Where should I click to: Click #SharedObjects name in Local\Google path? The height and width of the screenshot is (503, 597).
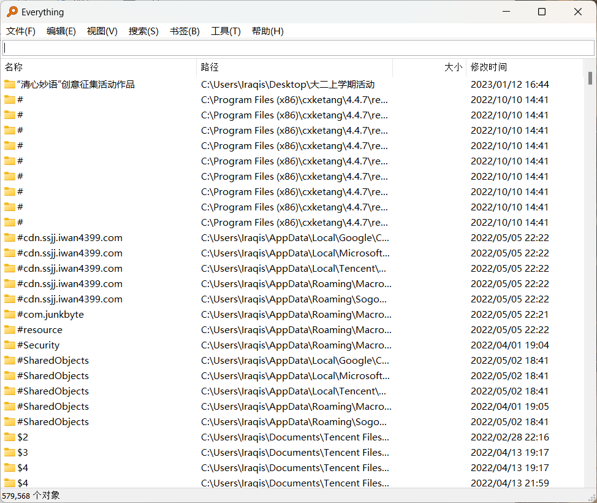[53, 361]
